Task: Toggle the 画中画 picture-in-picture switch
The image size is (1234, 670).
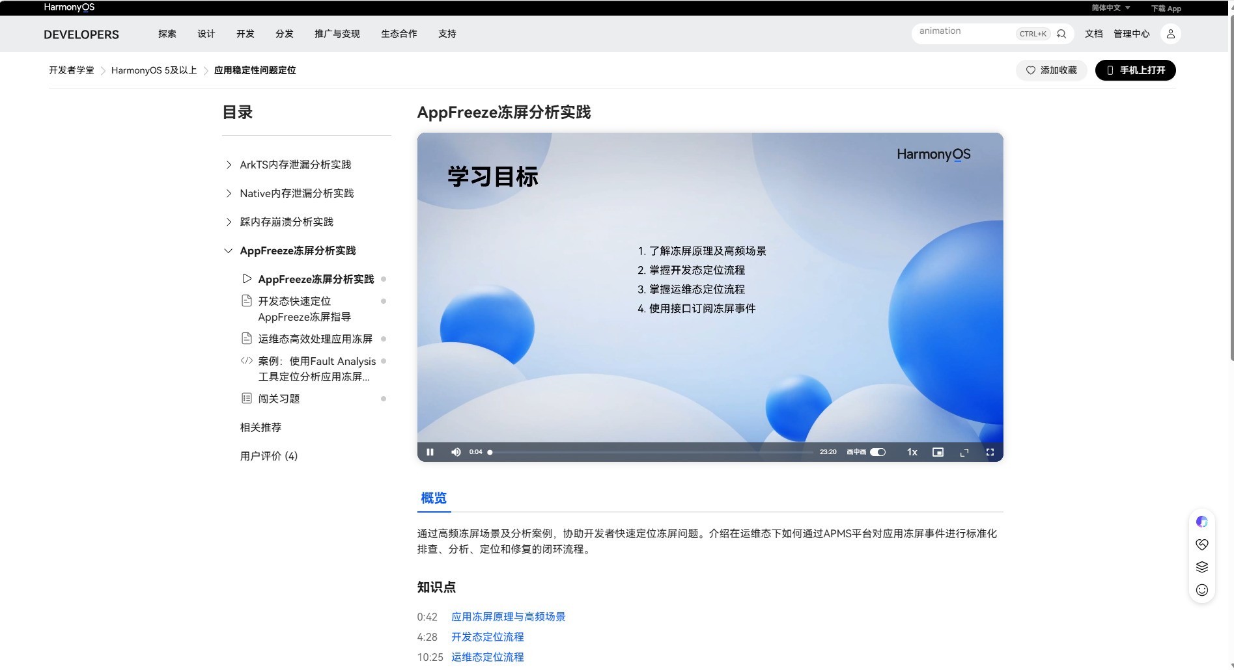Action: point(878,452)
